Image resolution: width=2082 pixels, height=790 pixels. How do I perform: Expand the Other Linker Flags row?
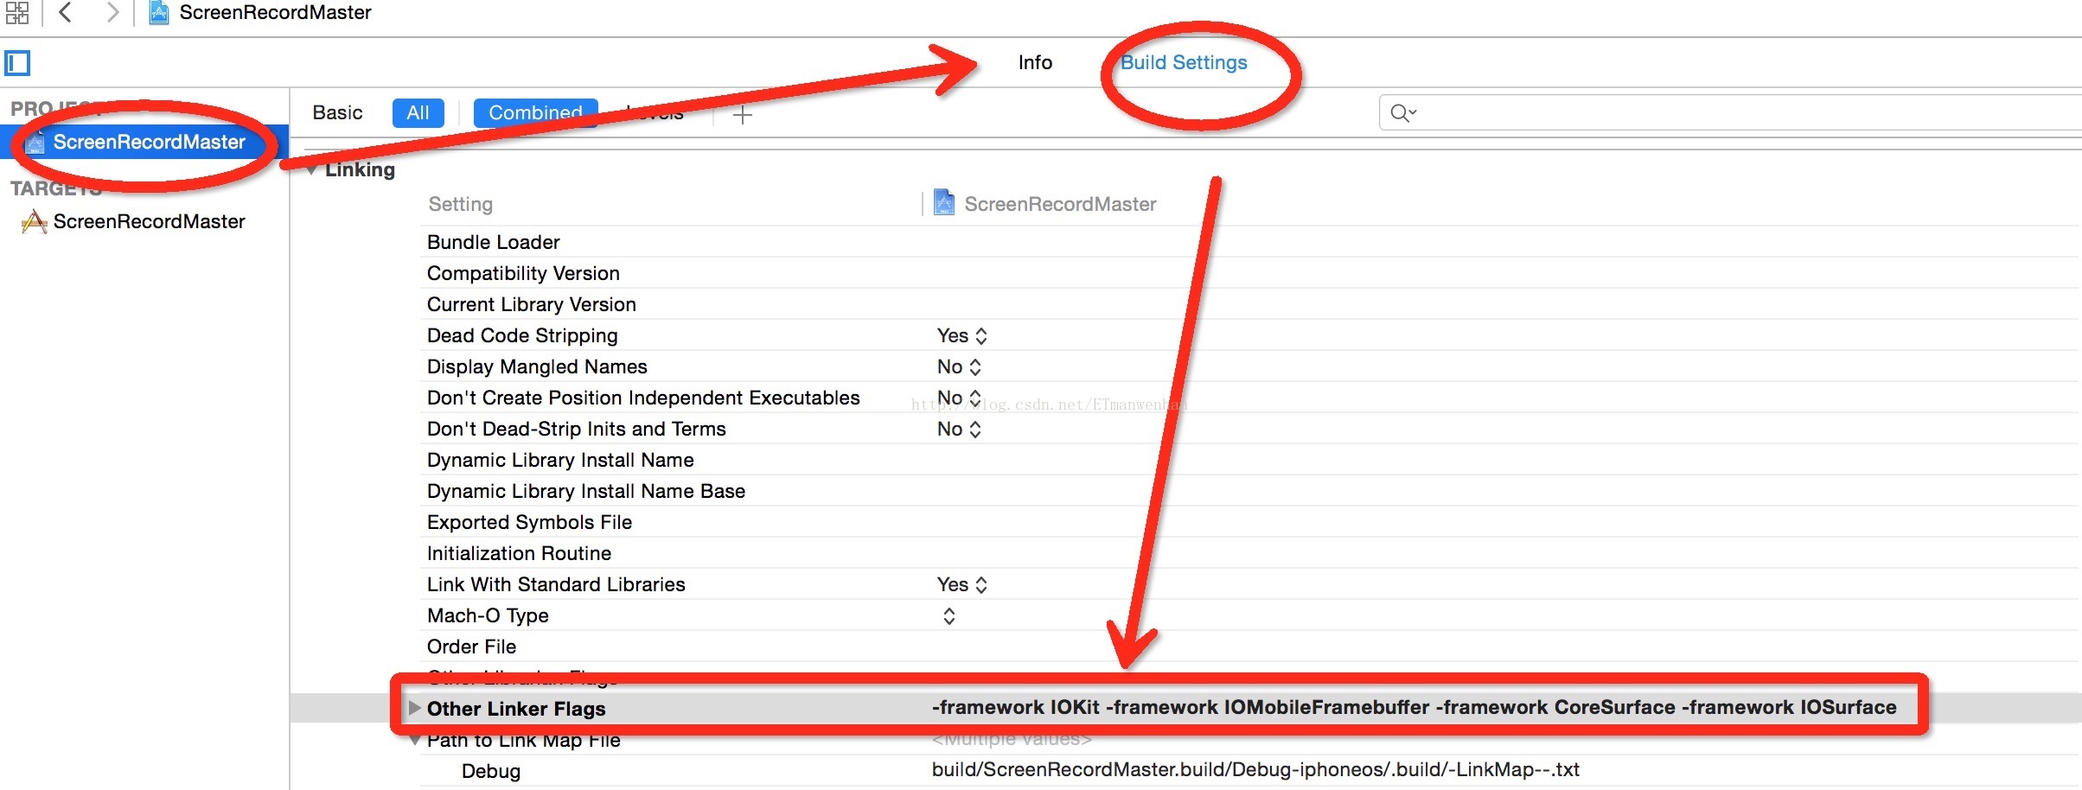click(414, 708)
